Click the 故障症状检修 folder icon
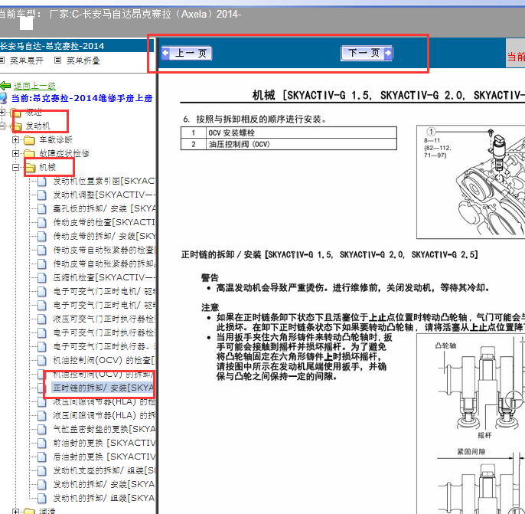This screenshot has width=525, height=514. (x=29, y=153)
